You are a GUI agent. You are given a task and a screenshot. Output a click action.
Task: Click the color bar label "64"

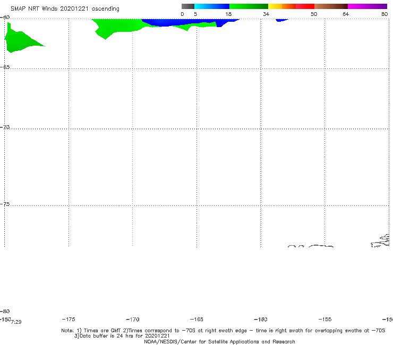tap(346, 14)
